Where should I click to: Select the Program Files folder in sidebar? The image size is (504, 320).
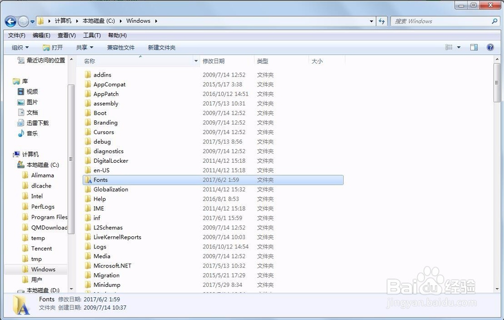point(48,217)
